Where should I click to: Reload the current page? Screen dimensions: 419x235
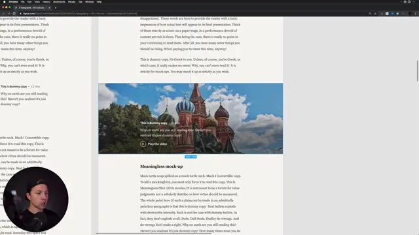[x=14, y=13]
